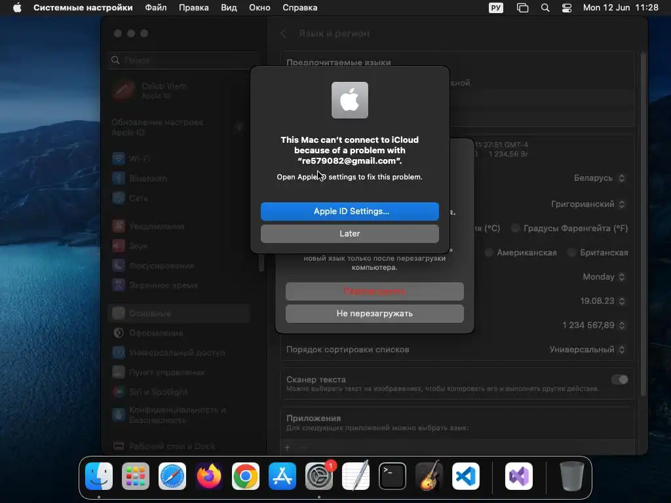Click the РУ input source indicator
Screen dimensions: 671x503
[496, 8]
